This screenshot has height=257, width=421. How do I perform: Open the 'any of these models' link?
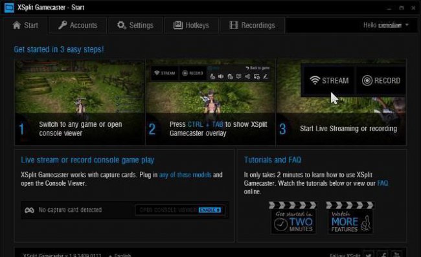pyautogui.click(x=185, y=175)
